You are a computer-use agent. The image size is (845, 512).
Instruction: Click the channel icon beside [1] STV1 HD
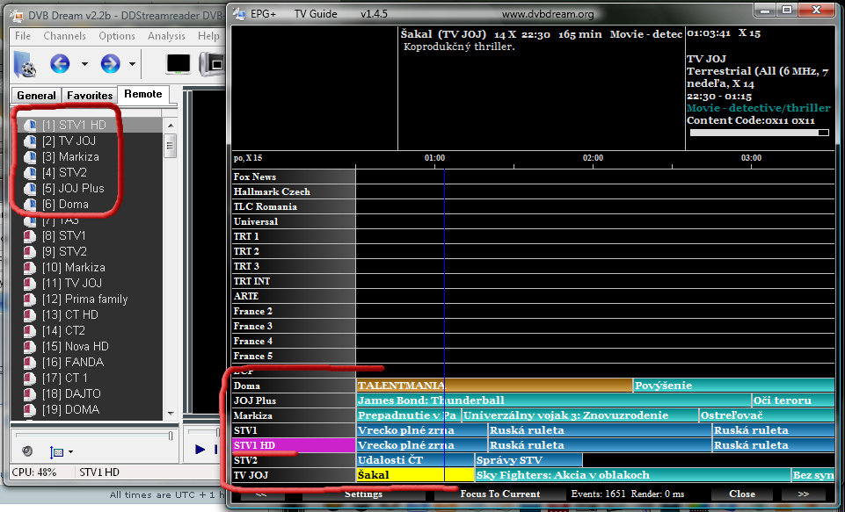click(x=31, y=125)
